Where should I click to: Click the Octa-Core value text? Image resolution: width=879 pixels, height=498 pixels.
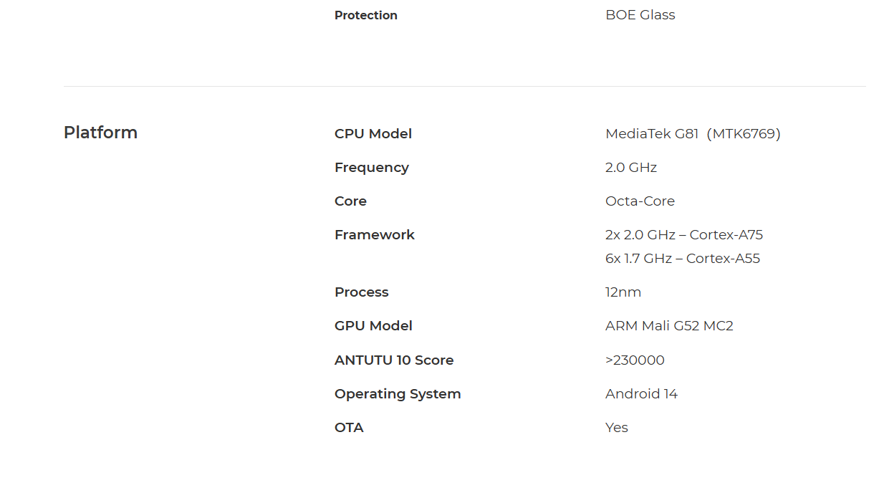[x=640, y=201]
